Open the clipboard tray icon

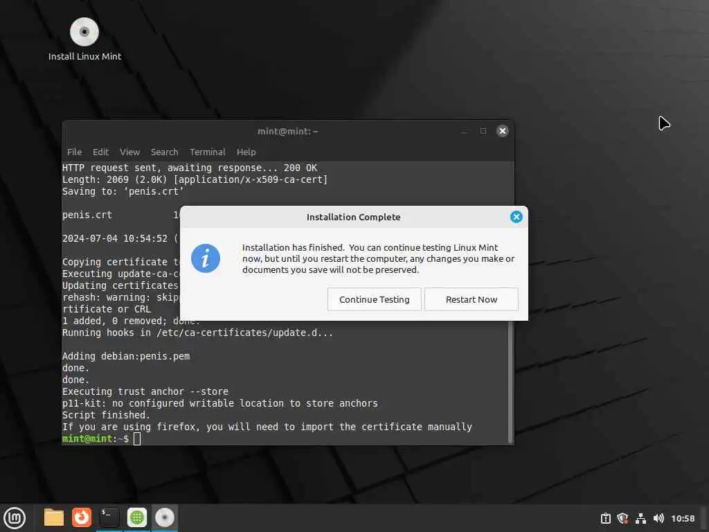(605, 518)
